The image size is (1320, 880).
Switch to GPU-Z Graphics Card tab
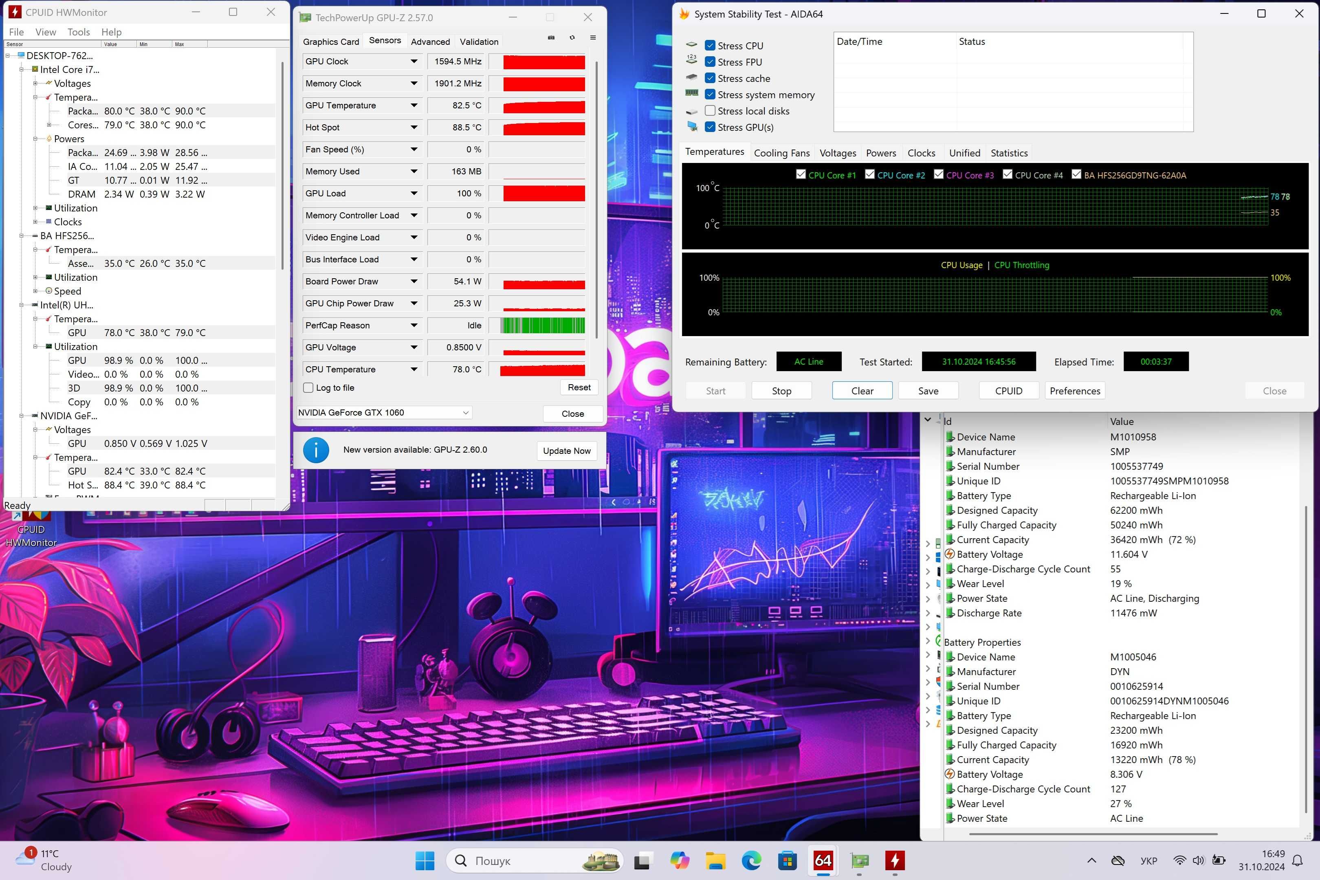pyautogui.click(x=330, y=42)
